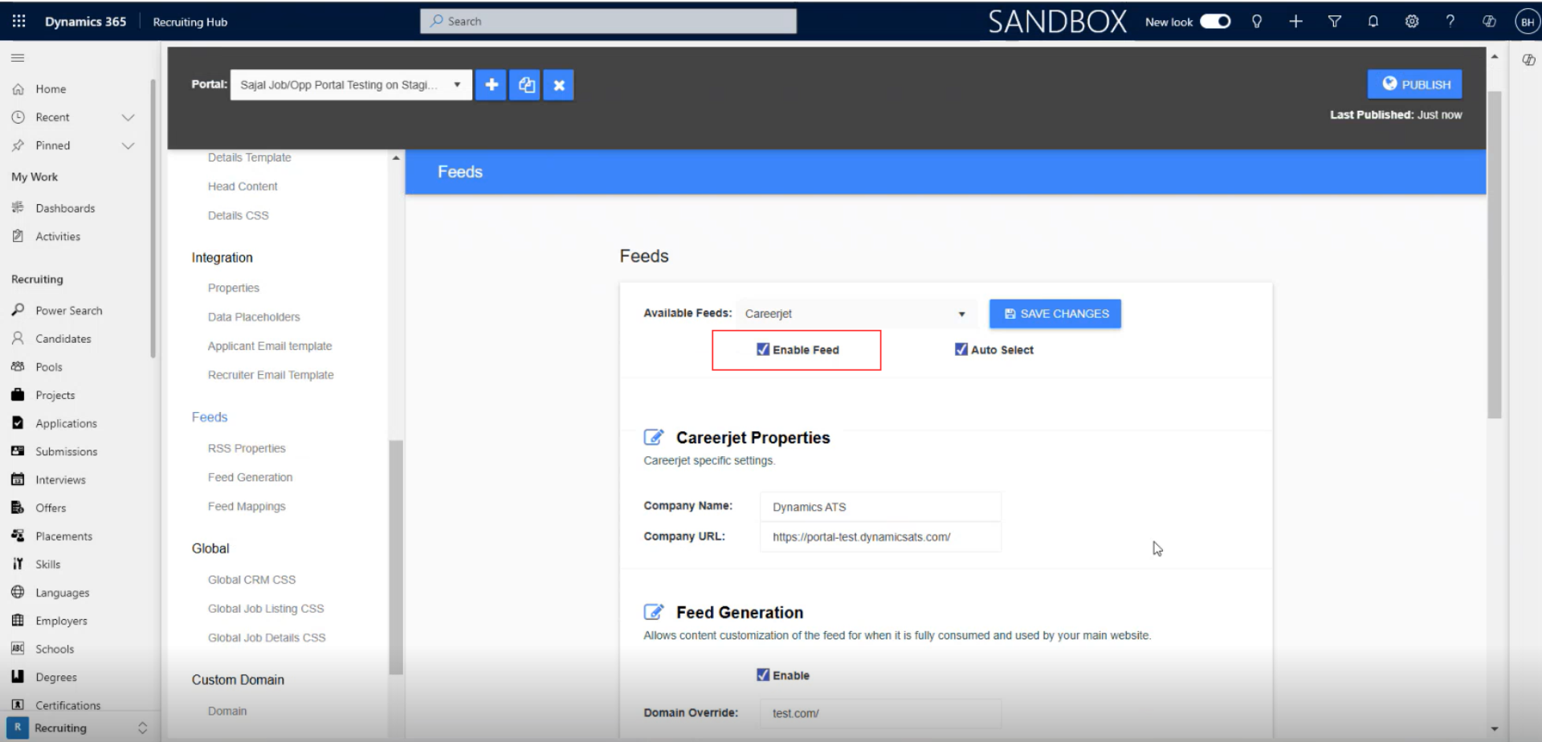Expand the Recent section

coord(128,117)
